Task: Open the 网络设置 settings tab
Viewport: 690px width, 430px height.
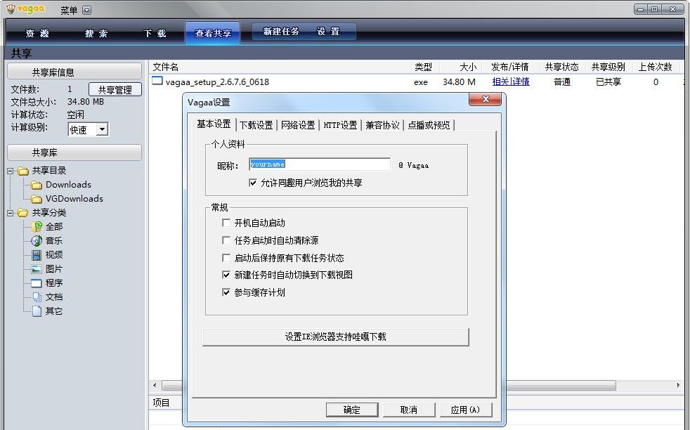Action: 298,125
